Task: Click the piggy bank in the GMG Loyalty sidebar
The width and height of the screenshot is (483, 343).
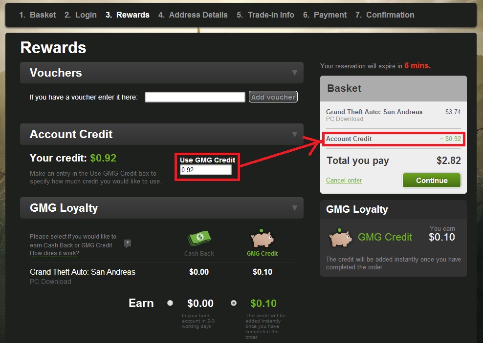Action: tap(340, 237)
